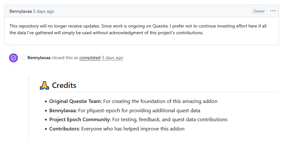This screenshot has width=284, height=157.
Task: Click the Credits heading text
Action: click(64, 85)
